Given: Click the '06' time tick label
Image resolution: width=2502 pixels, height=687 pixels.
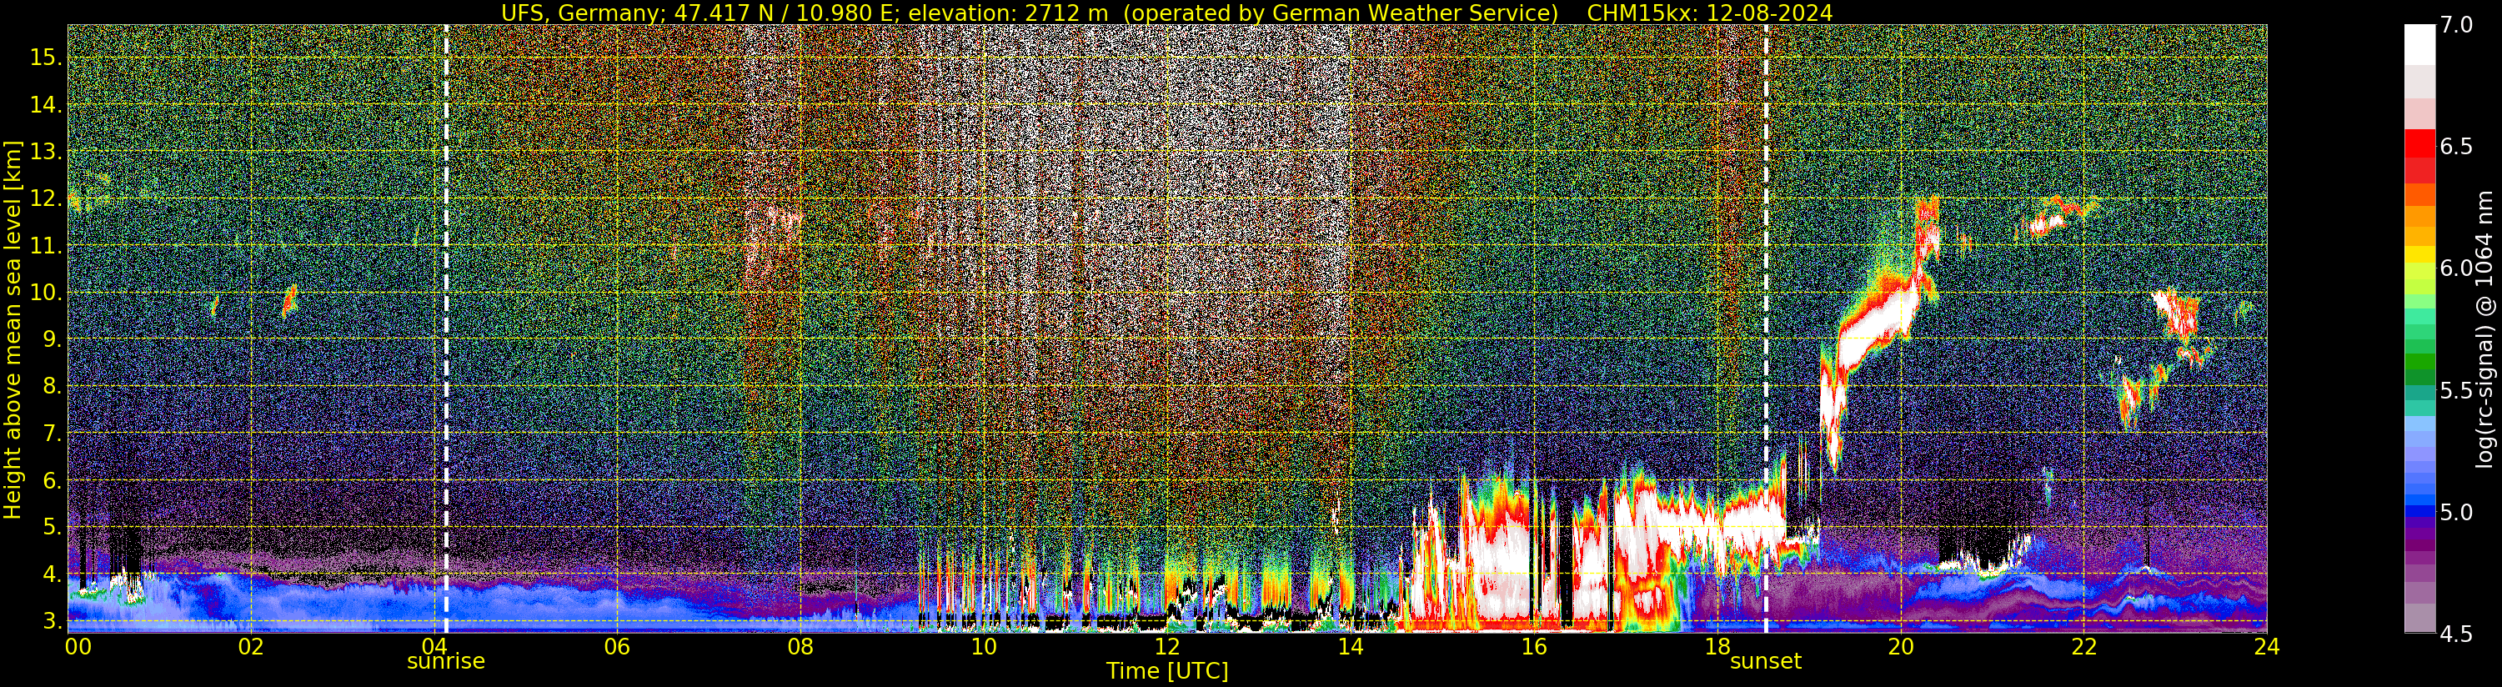Looking at the screenshot, I should tap(617, 646).
